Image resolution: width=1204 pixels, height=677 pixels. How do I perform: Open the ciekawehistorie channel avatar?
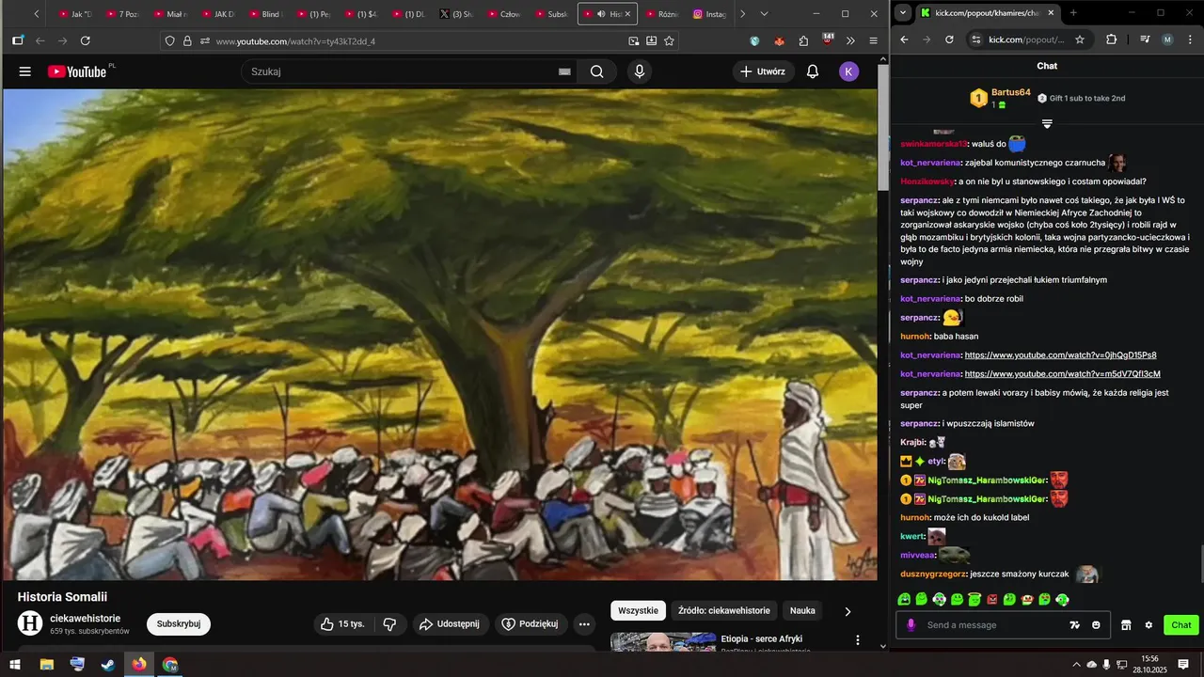pyautogui.click(x=31, y=623)
